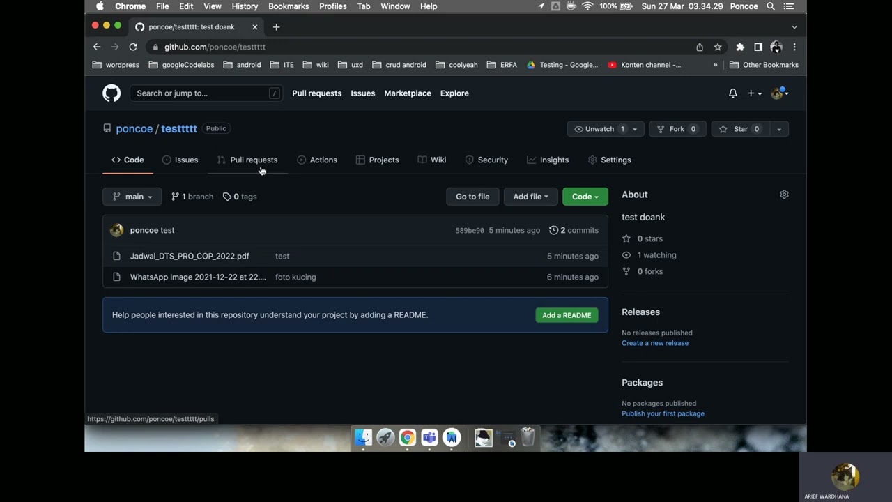The width and height of the screenshot is (892, 502).
Task: Open Create a new release link
Action: pos(655,343)
